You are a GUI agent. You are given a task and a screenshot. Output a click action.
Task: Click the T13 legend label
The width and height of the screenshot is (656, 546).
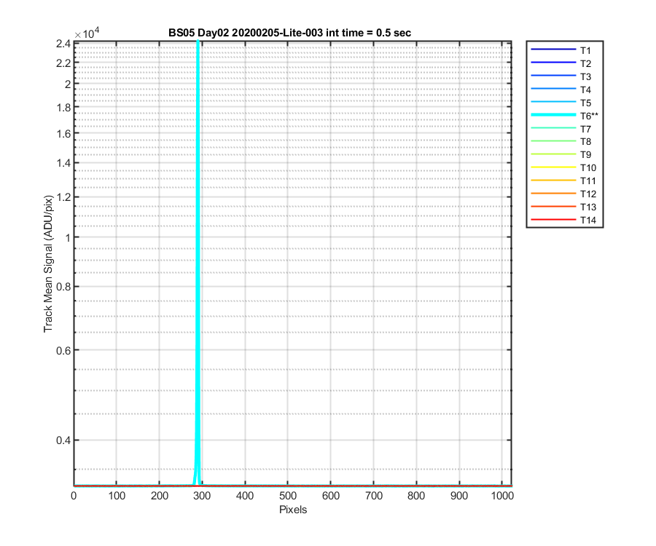click(587, 207)
